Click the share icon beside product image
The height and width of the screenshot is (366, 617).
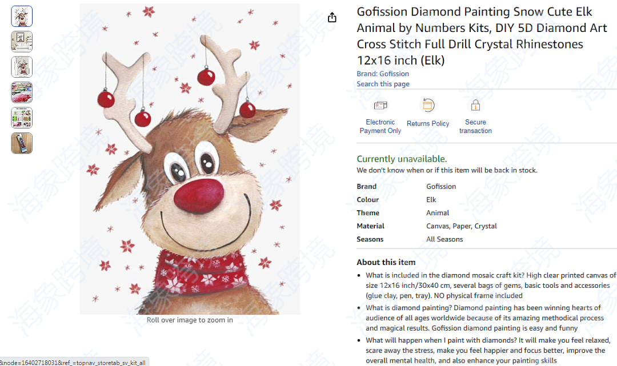pyautogui.click(x=332, y=17)
